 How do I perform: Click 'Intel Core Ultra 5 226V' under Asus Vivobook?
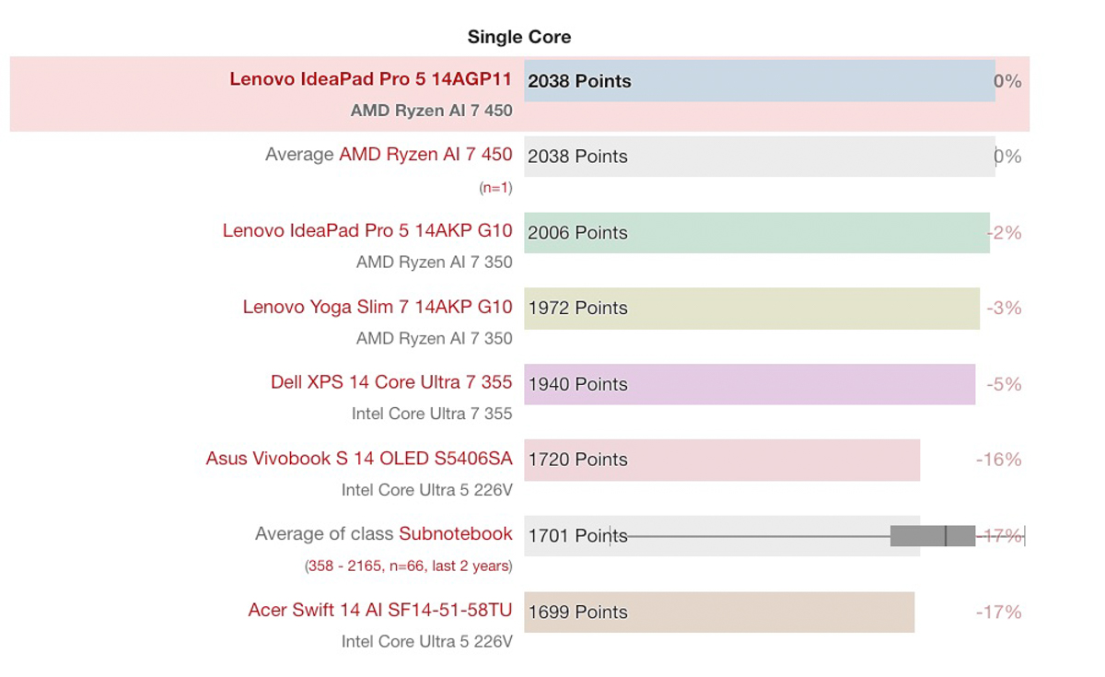click(427, 490)
